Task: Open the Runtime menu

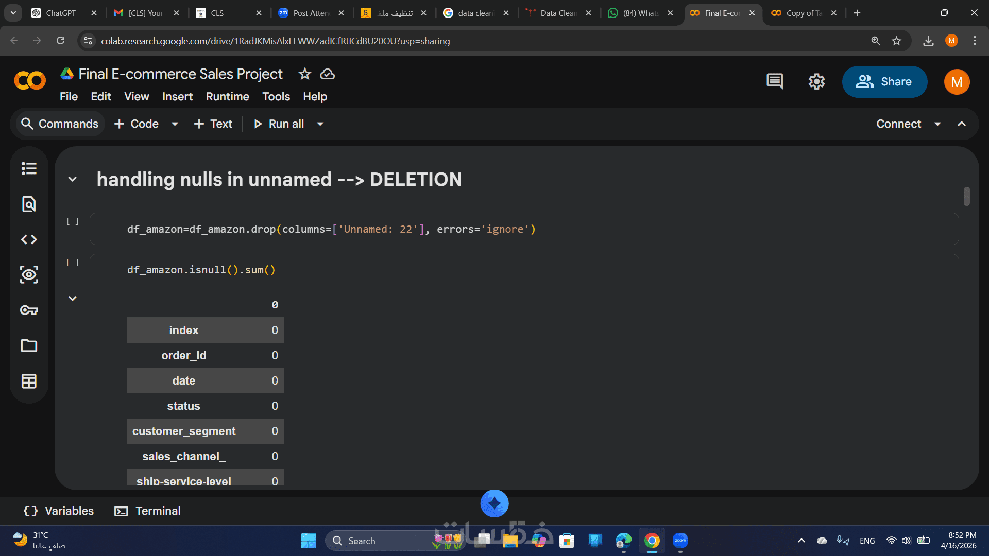Action: click(x=227, y=97)
